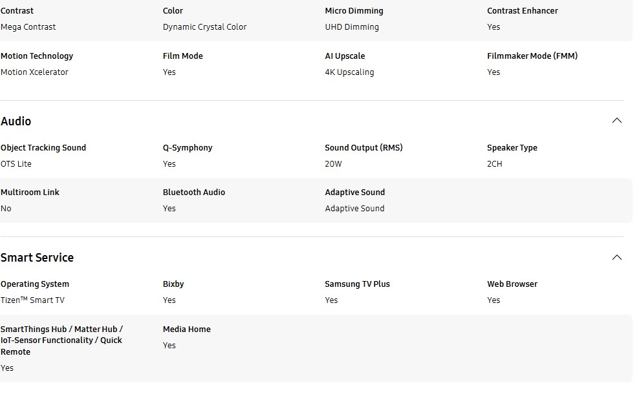Select the Audio section heading

click(16, 121)
